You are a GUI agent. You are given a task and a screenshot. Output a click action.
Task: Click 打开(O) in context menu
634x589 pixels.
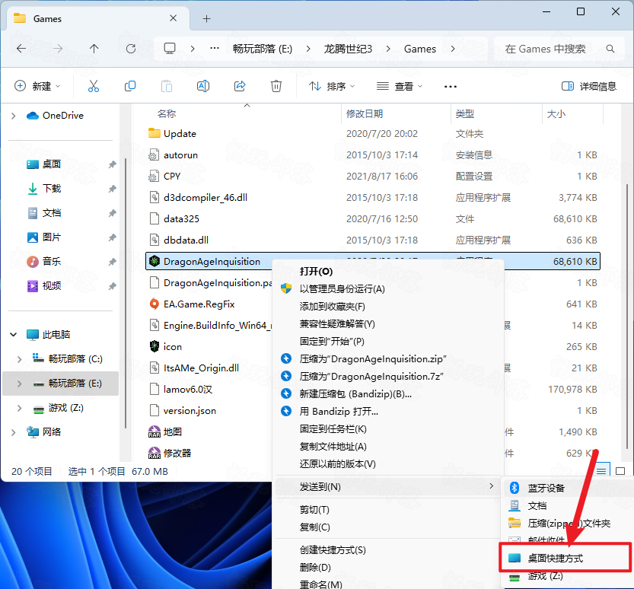pos(316,271)
